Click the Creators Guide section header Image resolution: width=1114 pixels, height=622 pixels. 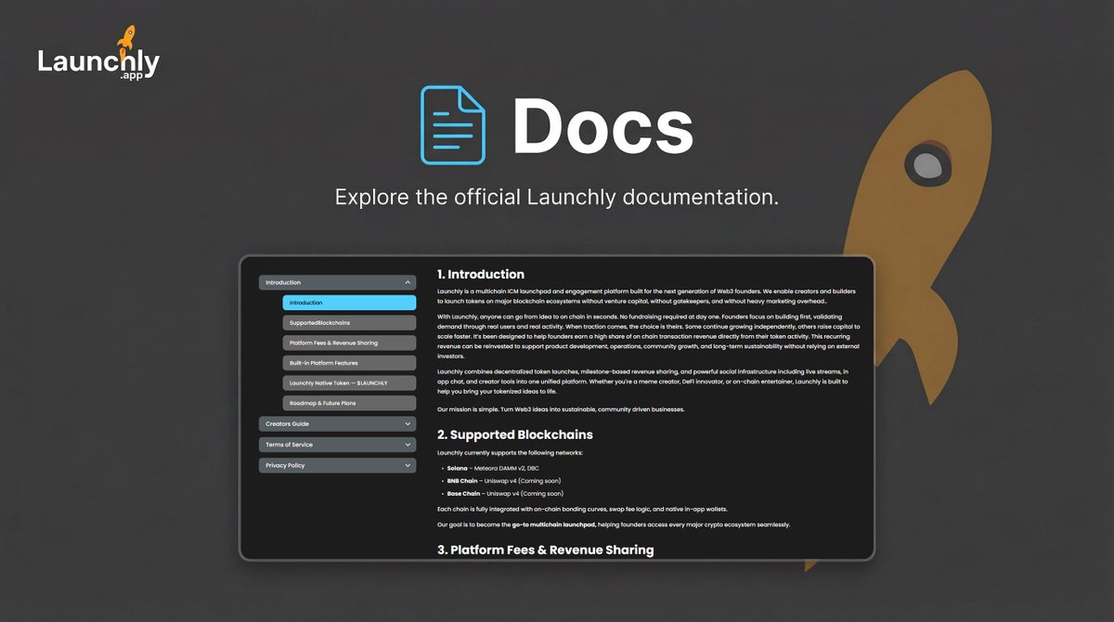tap(337, 423)
